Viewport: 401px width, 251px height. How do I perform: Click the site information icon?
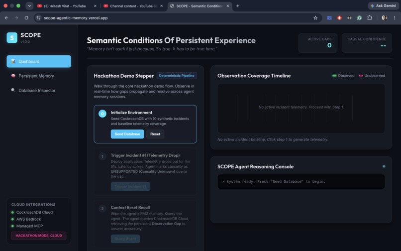[38, 18]
